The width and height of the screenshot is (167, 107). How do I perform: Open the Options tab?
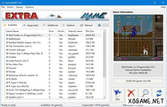69,25
